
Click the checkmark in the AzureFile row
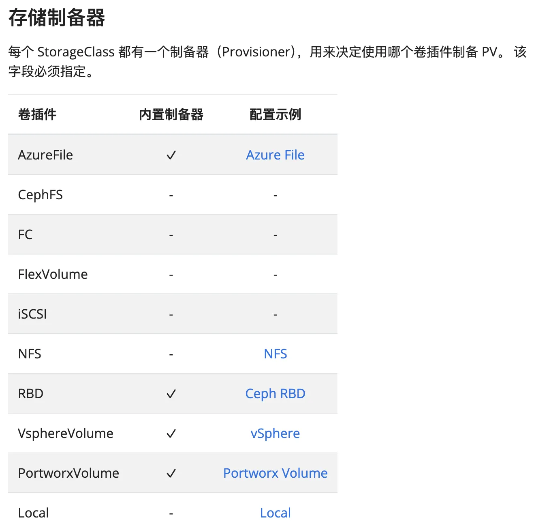[x=171, y=155]
